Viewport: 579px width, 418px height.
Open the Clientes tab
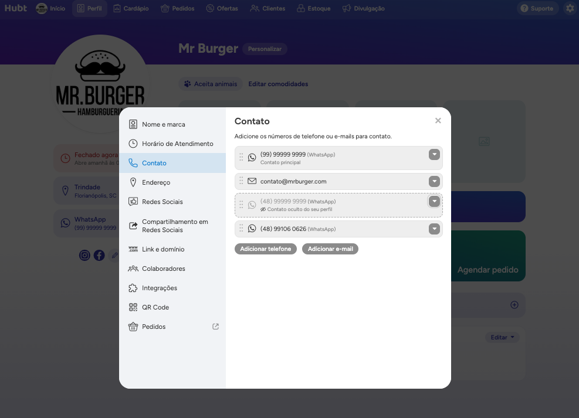(268, 8)
